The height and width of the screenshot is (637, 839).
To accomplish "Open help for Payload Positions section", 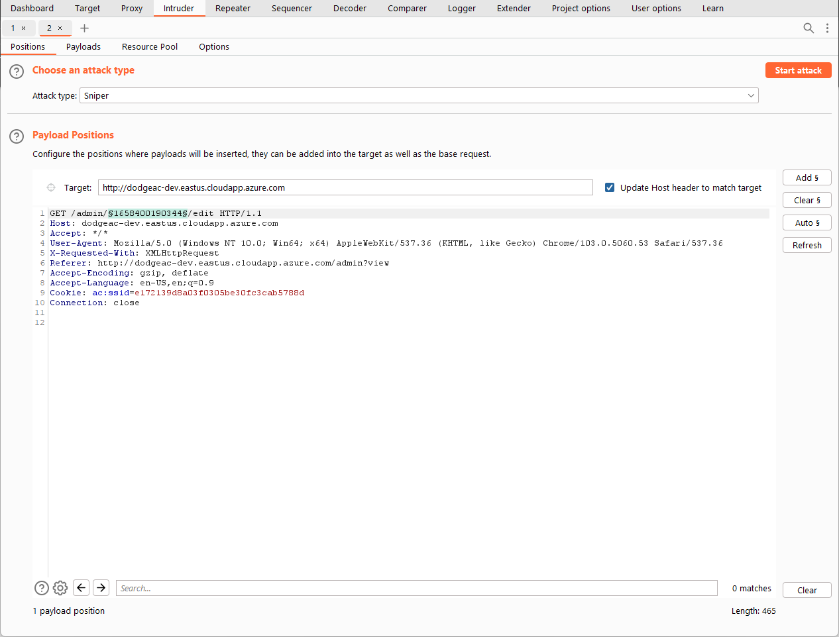I will coord(17,136).
